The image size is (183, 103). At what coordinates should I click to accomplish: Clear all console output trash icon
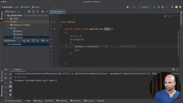pyautogui.click(x=10, y=95)
